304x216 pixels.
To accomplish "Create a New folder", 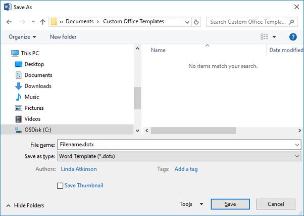I will click(63, 37).
